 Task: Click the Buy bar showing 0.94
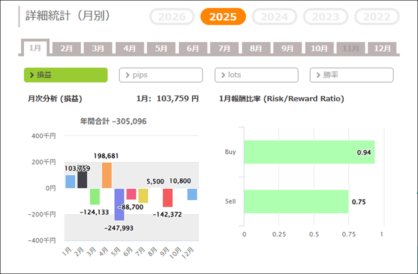309,152
